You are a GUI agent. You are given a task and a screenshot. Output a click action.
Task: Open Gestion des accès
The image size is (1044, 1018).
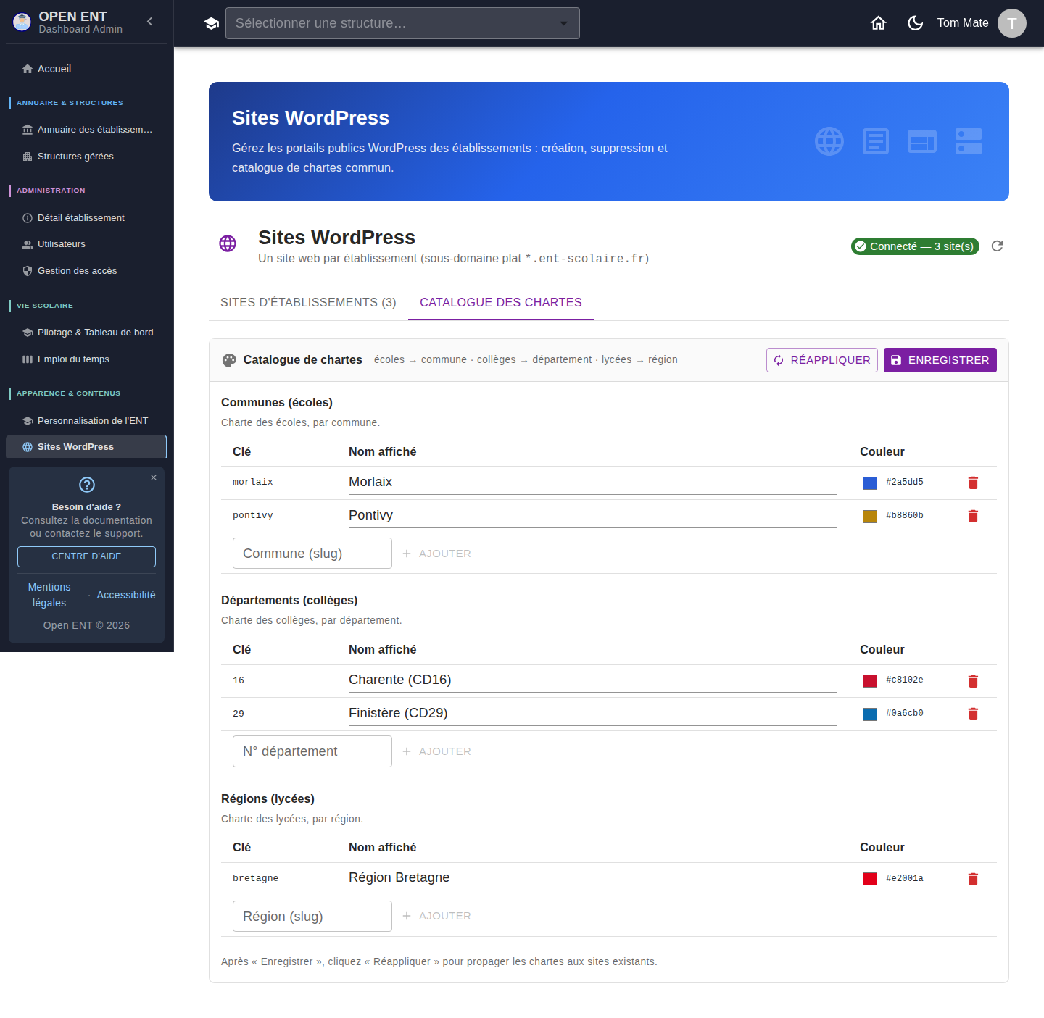pyautogui.click(x=86, y=271)
